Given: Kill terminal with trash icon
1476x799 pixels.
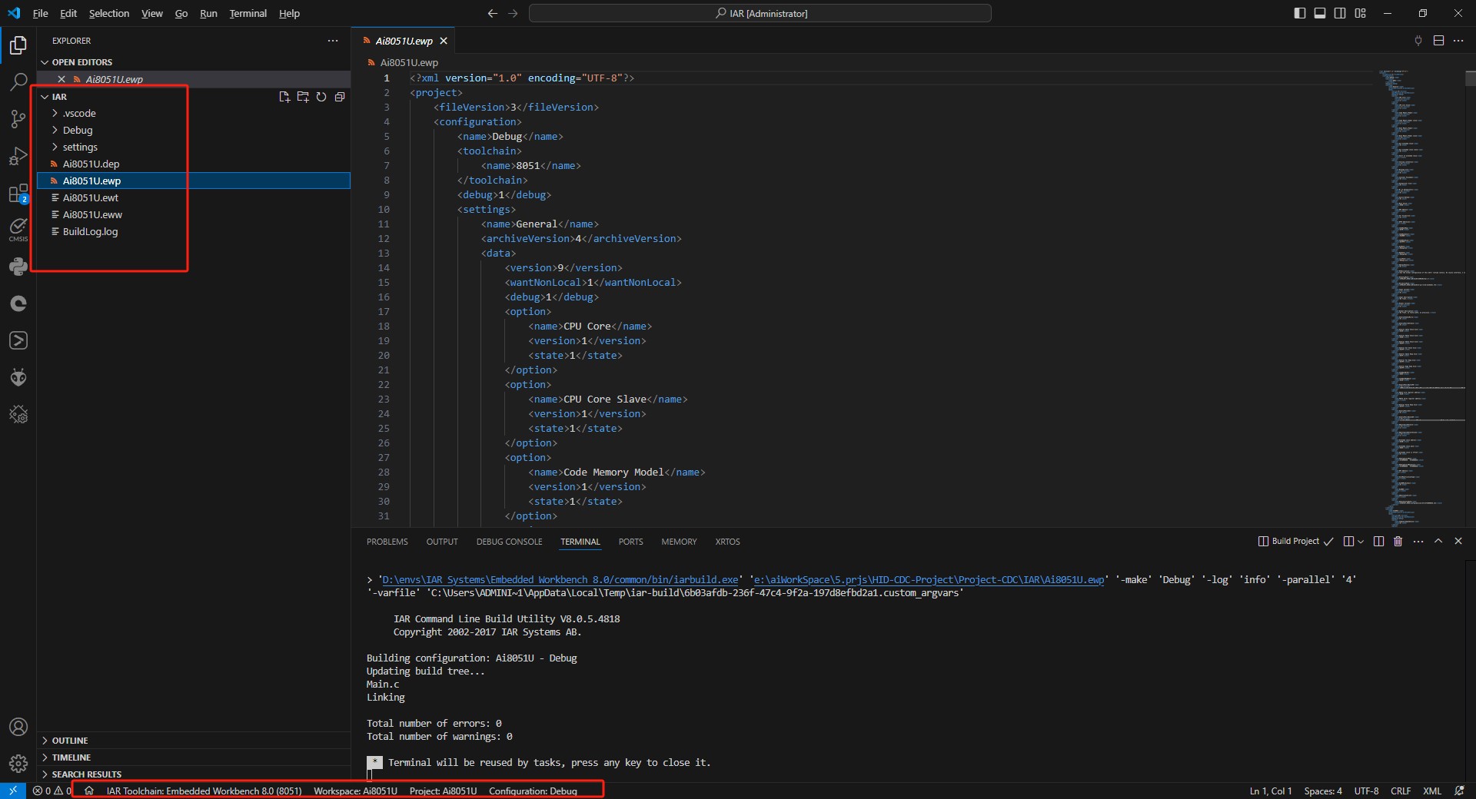Looking at the screenshot, I should tap(1398, 542).
